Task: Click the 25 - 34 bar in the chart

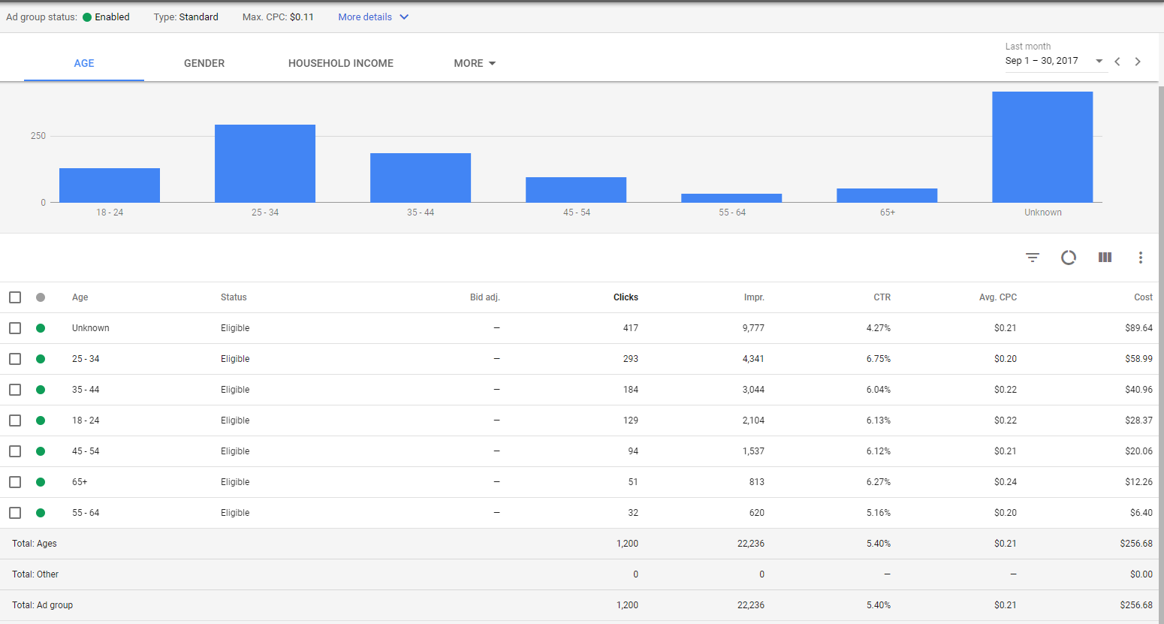Action: click(265, 164)
